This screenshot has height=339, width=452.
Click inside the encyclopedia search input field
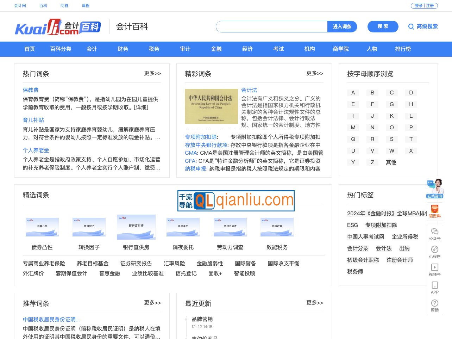271,26
